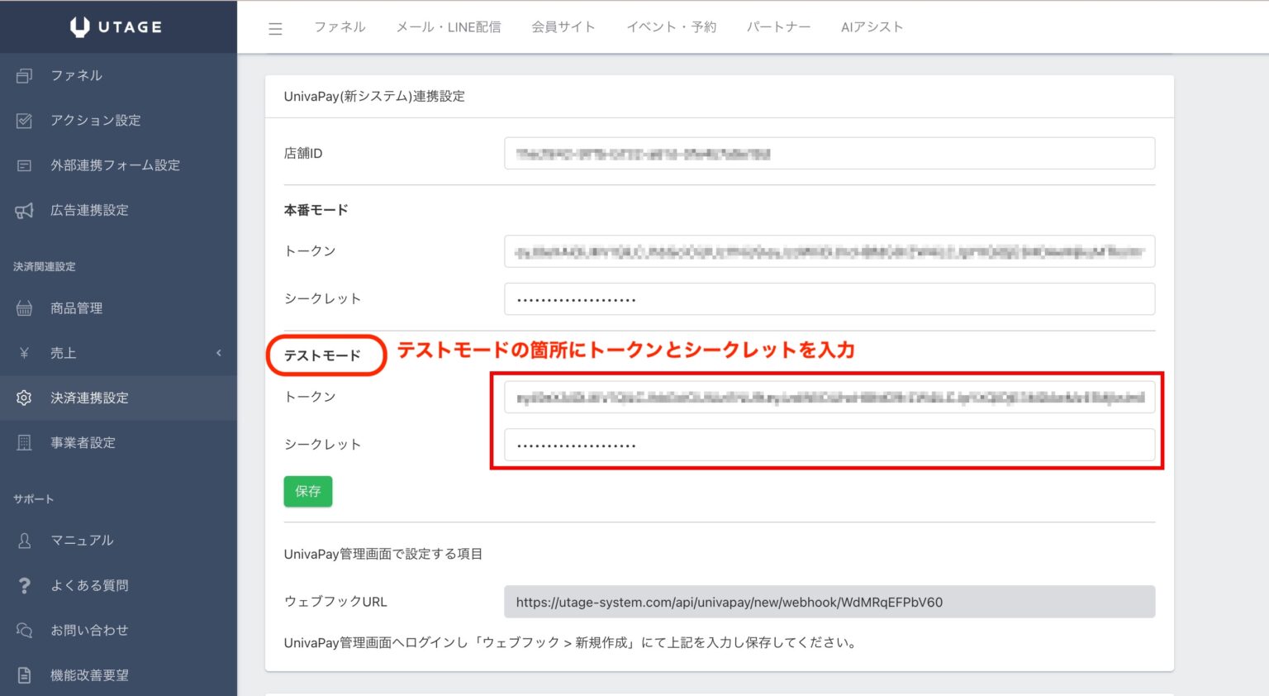The image size is (1269, 696).
Task: Select the 店舗ID field
Action: (829, 153)
